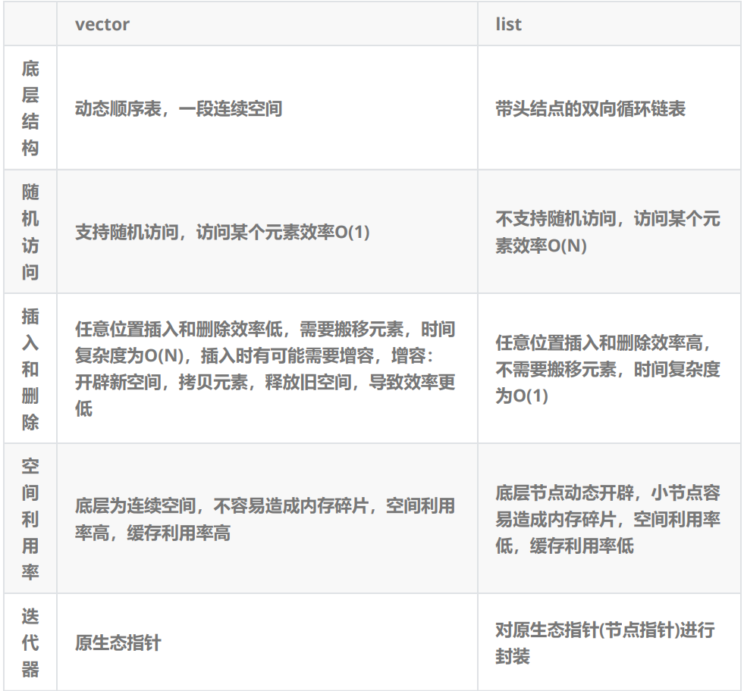The width and height of the screenshot is (744, 691).
Task: Click the list cell 底层节点动态开辟
Action: click(607, 520)
